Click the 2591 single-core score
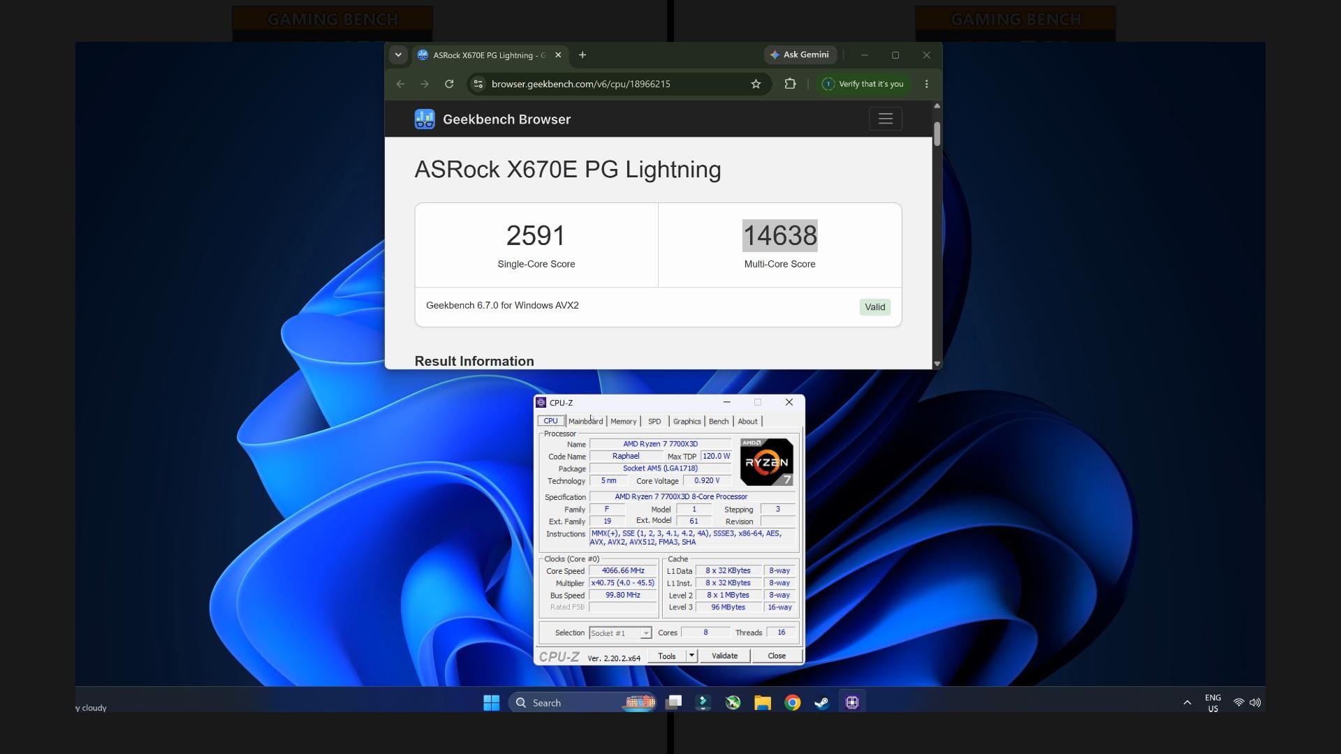Viewport: 1341px width, 754px height. [536, 235]
